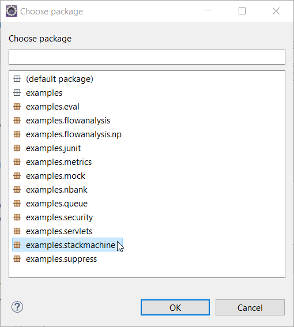Confirm selection with the OK button
The width and height of the screenshot is (294, 327).
pyautogui.click(x=175, y=307)
